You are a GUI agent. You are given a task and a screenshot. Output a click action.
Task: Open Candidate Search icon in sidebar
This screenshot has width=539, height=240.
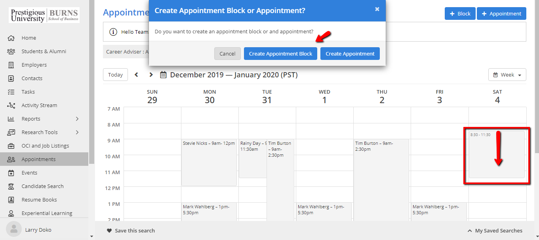point(11,186)
